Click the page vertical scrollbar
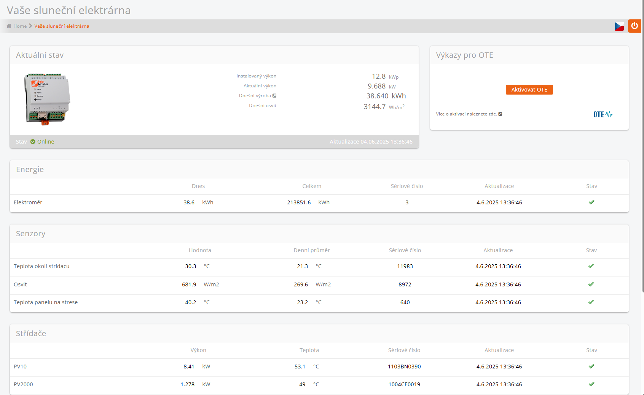The image size is (644, 395). coord(642,152)
